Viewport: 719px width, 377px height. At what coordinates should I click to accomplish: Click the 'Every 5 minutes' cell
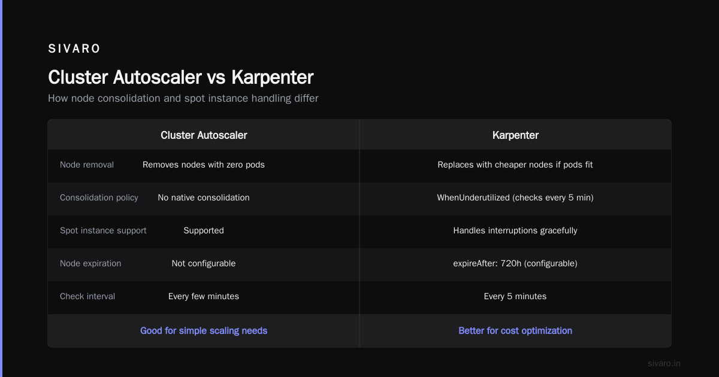tap(515, 296)
